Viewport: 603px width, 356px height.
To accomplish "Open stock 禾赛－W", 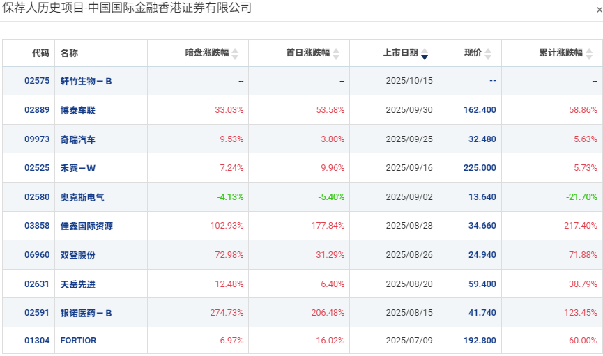I will coord(77,168).
